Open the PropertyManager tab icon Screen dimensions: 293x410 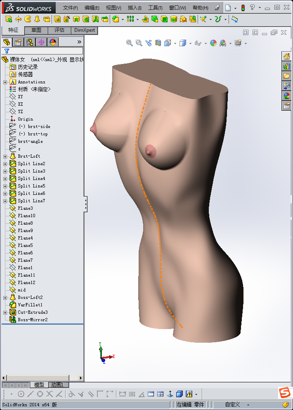(18, 42)
